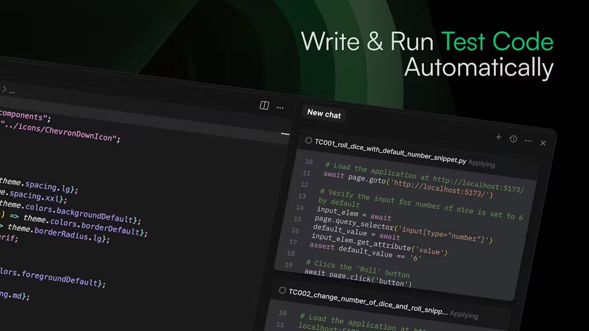589x331 pixels.
Task: Click the split editor icon
Action: (264, 106)
